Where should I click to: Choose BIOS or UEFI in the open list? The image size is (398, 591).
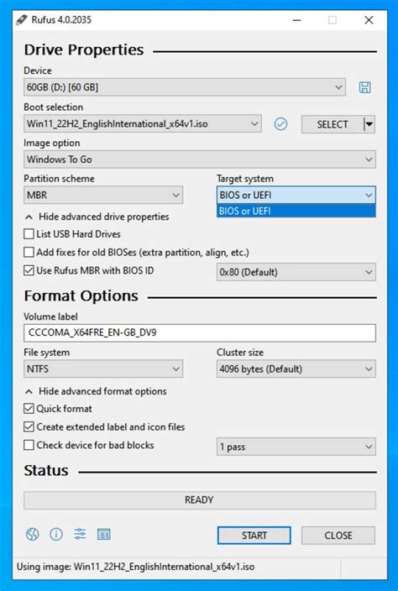296,211
